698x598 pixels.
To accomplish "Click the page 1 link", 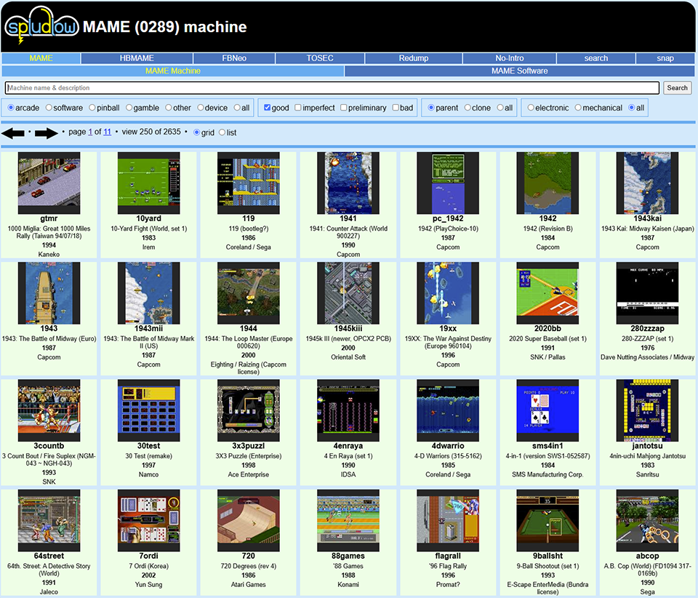I will pos(90,132).
